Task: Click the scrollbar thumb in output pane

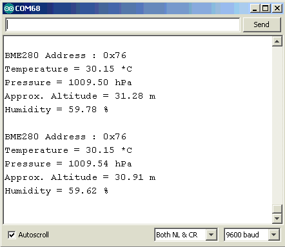Action: [x=277, y=208]
